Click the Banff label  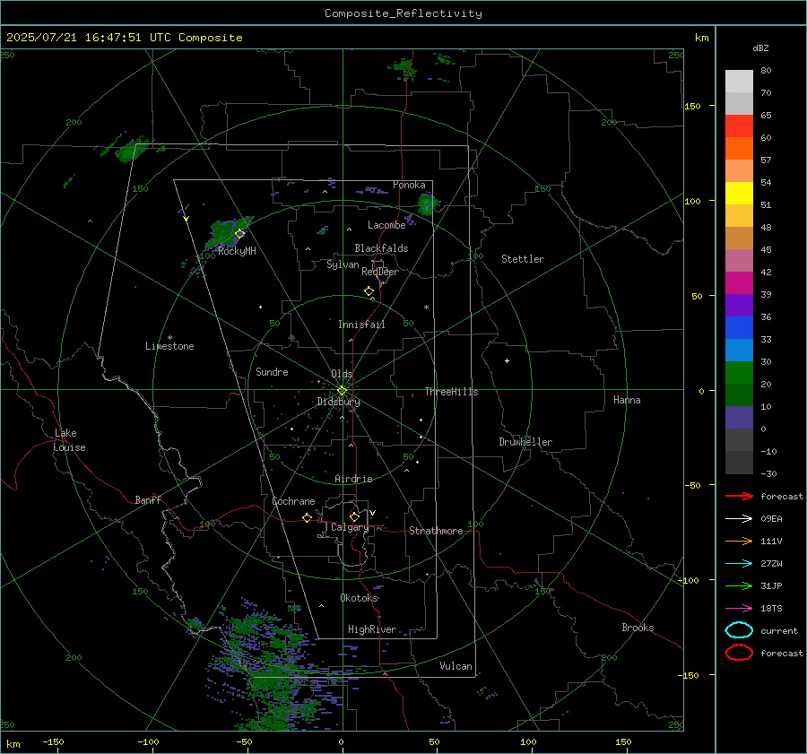[148, 499]
